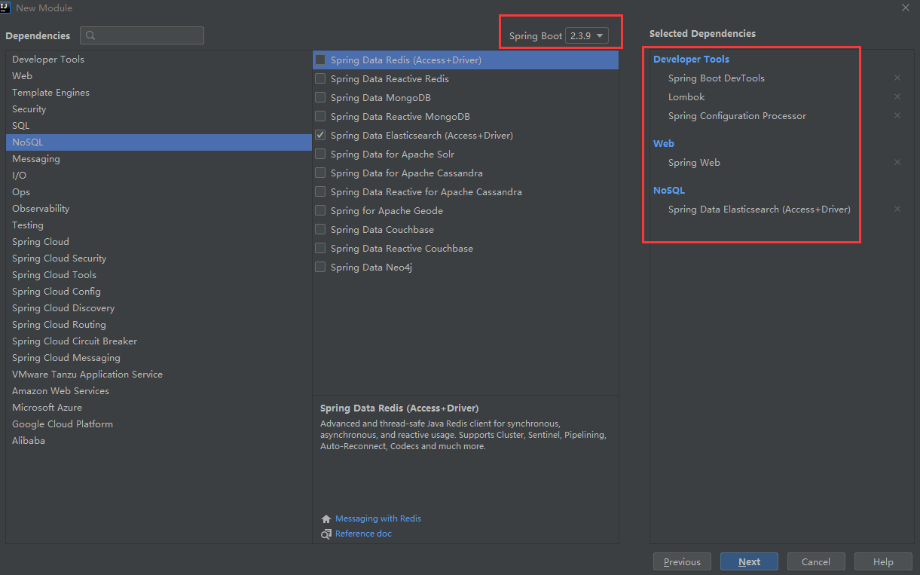Select Spring Cloud Messaging category
The width and height of the screenshot is (920, 575).
tap(159, 357)
